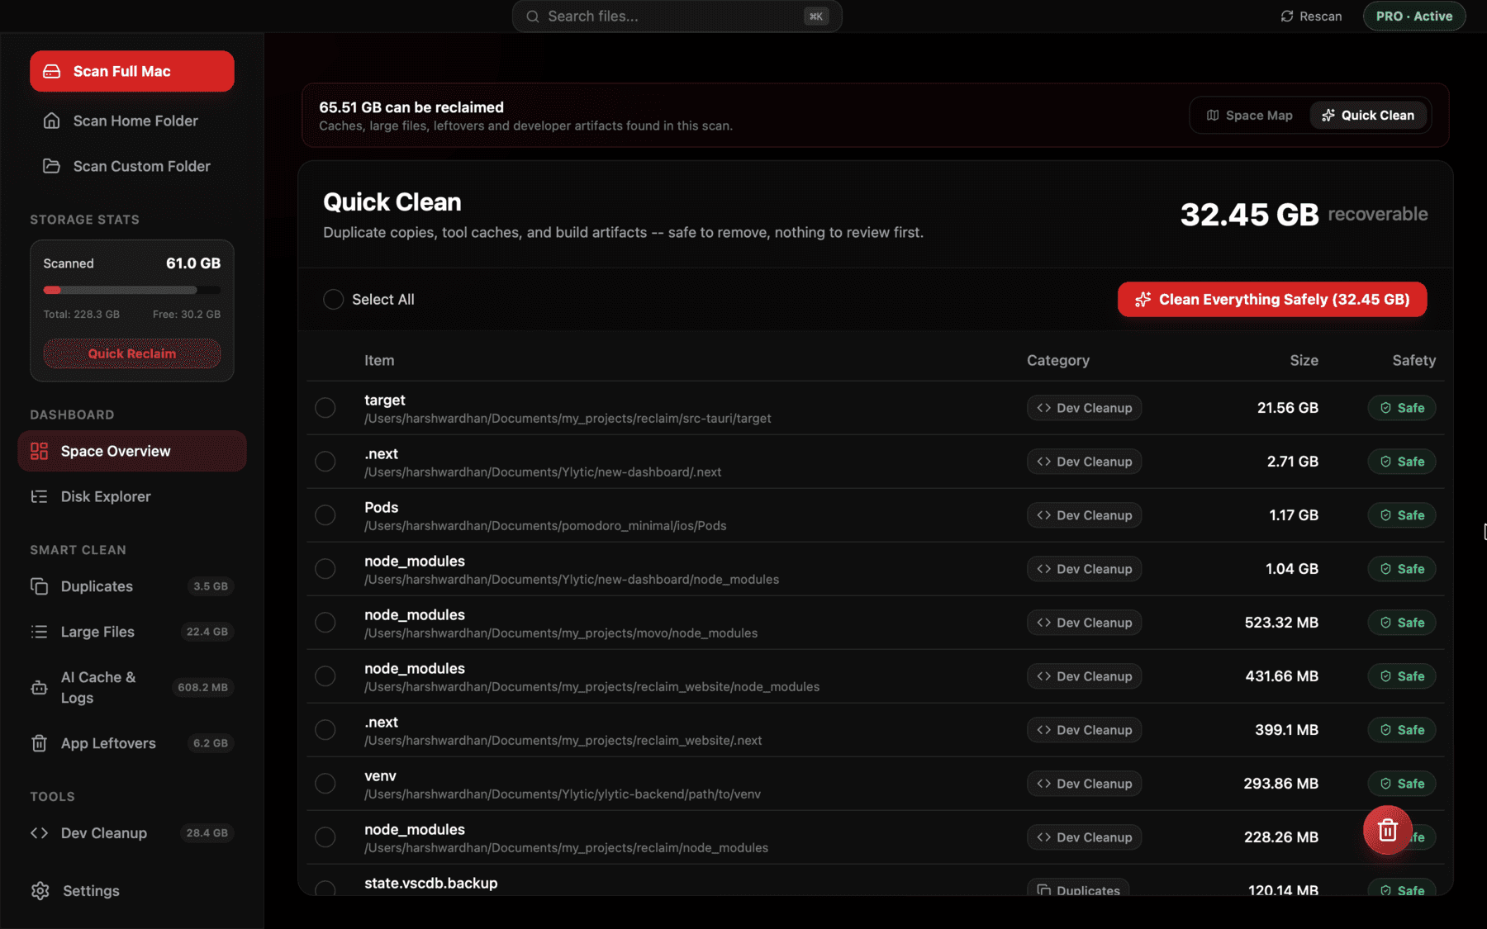Image resolution: width=1487 pixels, height=929 pixels.
Task: Click the AI Cache & Logs robot icon
Action: point(39,687)
